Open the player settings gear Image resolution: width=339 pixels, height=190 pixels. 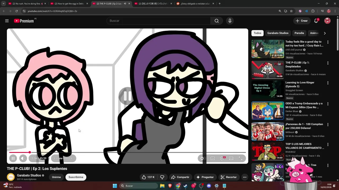pyautogui.click(x=222, y=158)
